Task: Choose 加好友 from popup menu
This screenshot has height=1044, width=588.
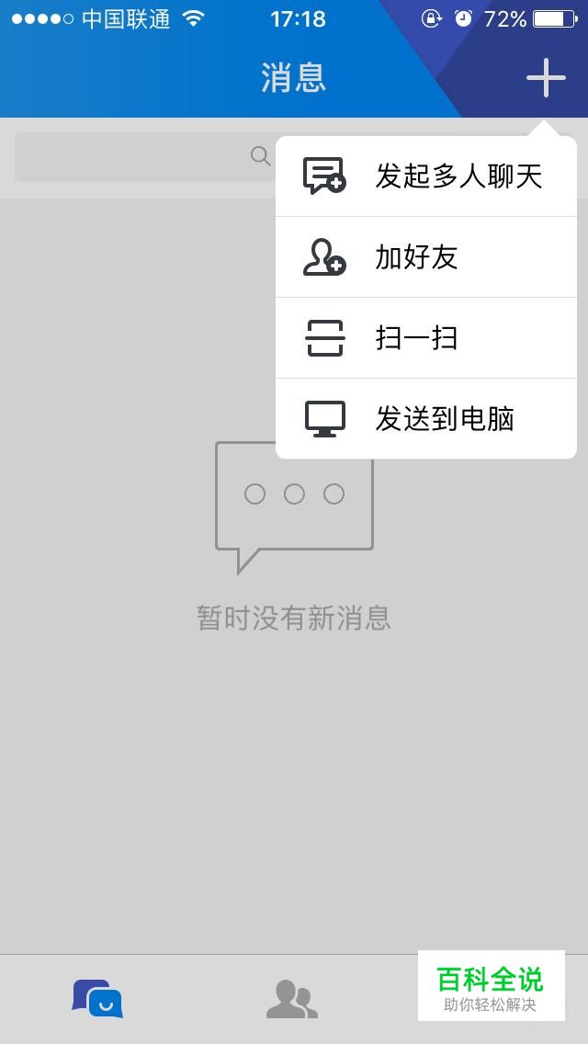Action: pos(426,257)
